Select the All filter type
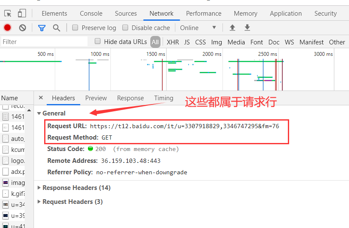The image size is (349, 228). pyautogui.click(x=155, y=42)
